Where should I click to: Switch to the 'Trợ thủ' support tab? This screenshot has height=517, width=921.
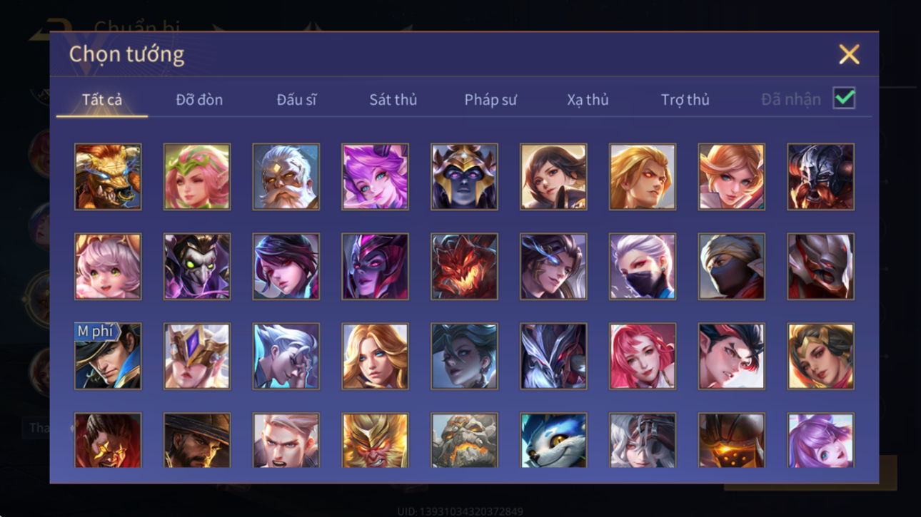coord(685,100)
